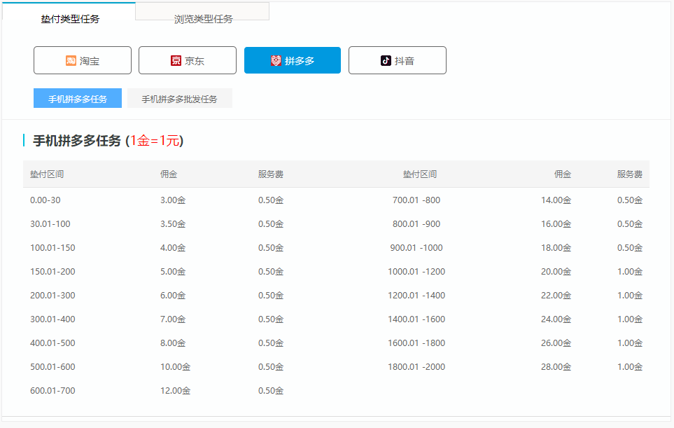674x428 pixels.
Task: Click the 8.00金 commission cell
Action: pos(173,343)
